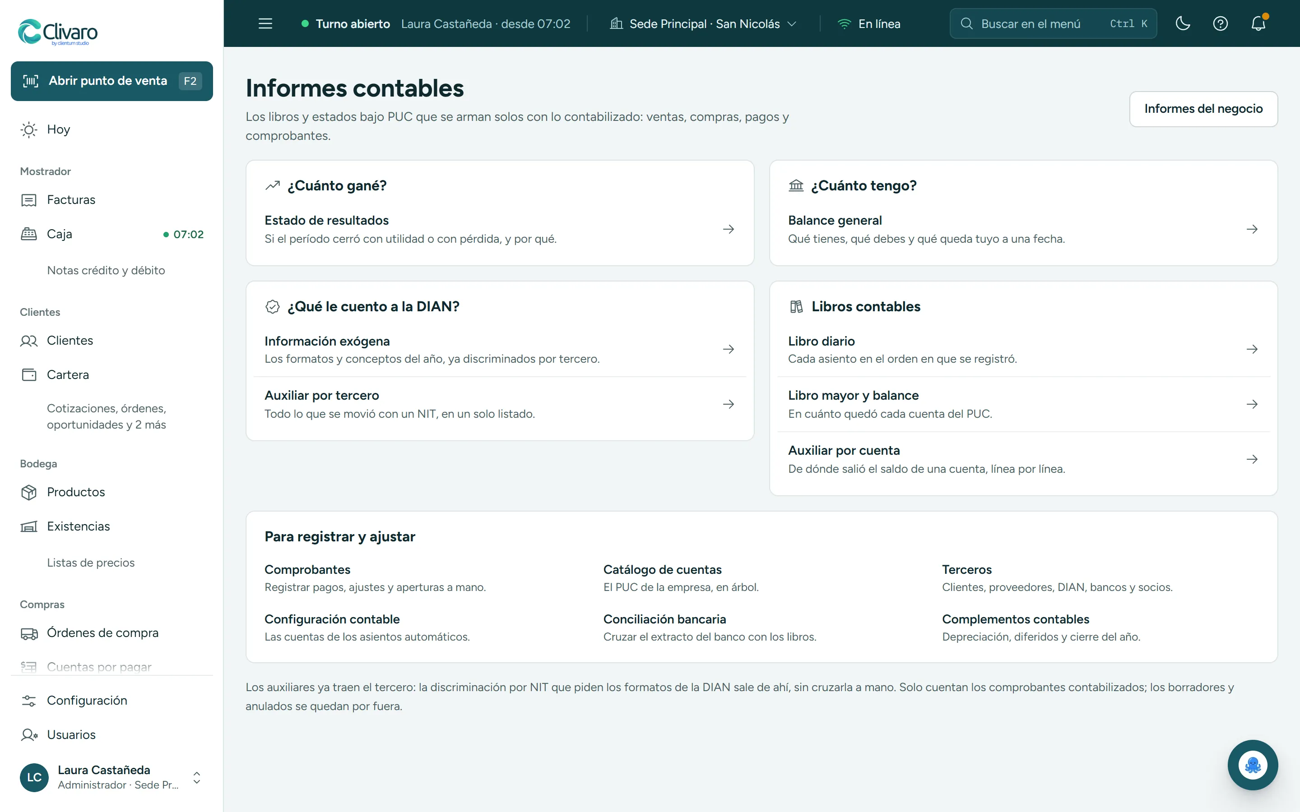Open the Información exógena report
The height and width of the screenshot is (812, 1300).
click(500, 349)
